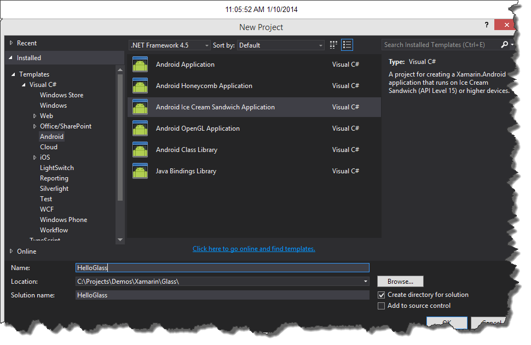This screenshot has height=345, width=531.
Task: Select the Android Ice Cream Sandwich icon
Action: 140,107
